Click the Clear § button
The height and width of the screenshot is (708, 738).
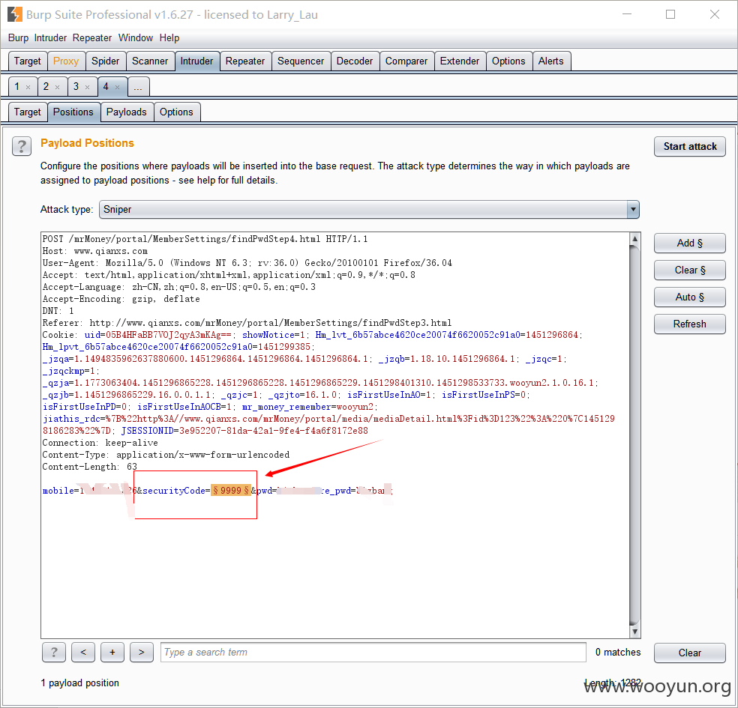click(x=689, y=270)
